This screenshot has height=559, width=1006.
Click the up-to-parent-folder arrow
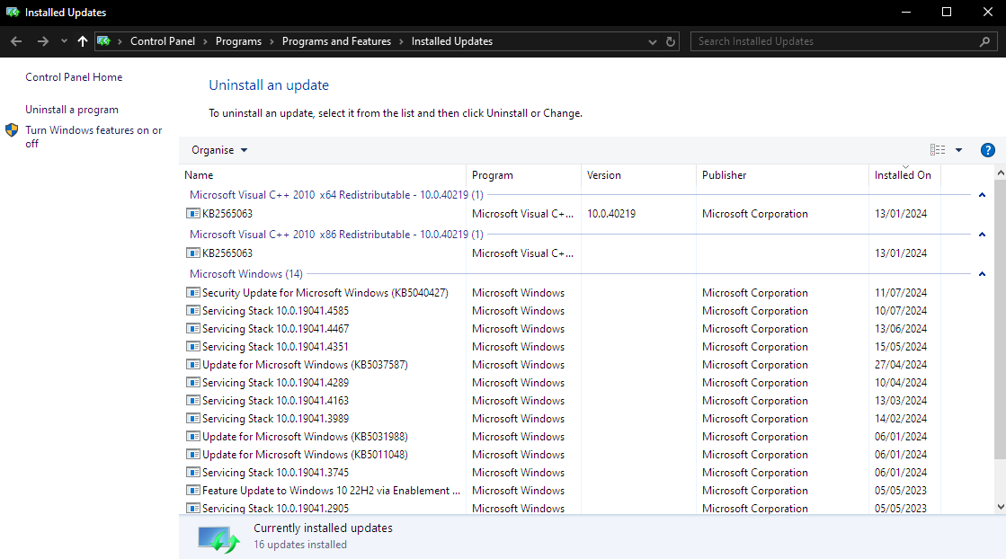[83, 41]
